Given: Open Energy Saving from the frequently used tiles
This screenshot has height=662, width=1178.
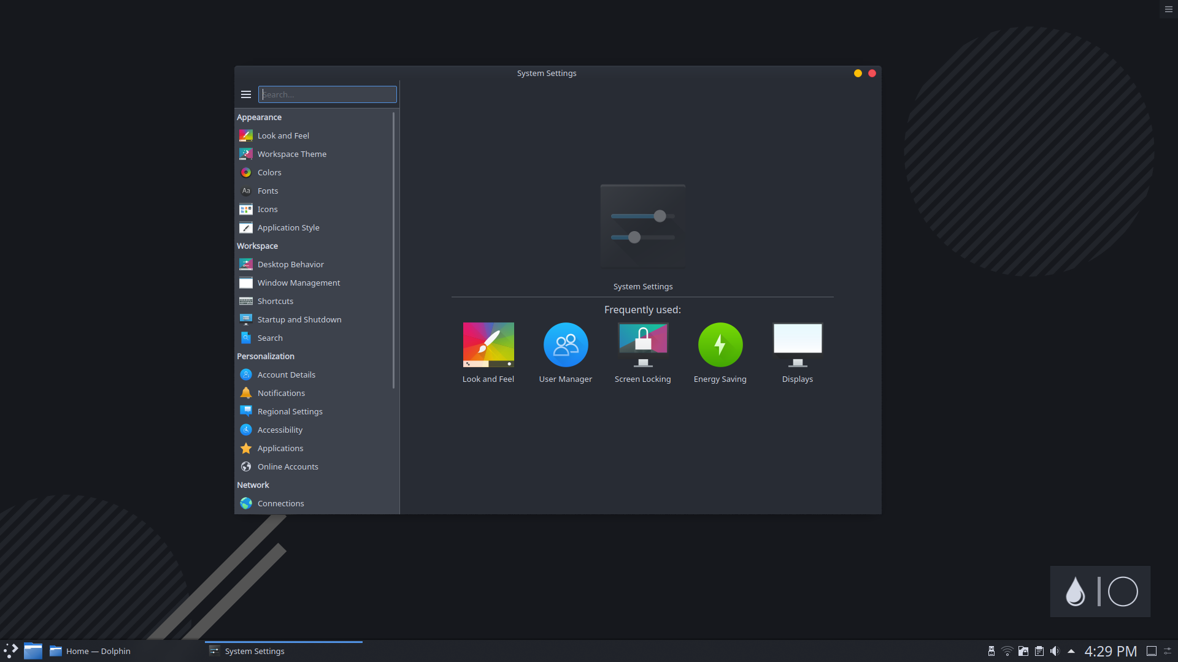Looking at the screenshot, I should pos(720,353).
